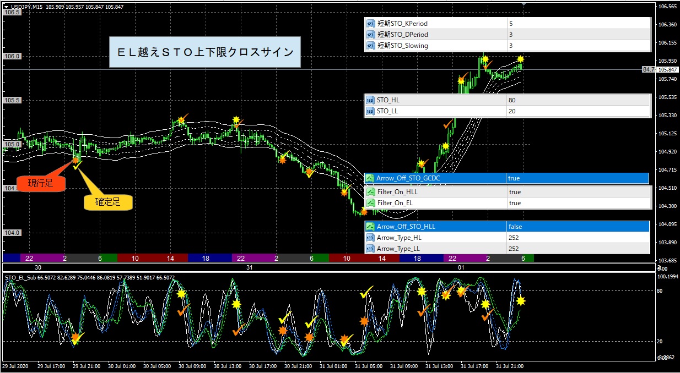
Task: Click the STO_LL integer parameter icon
Action: coord(370,112)
